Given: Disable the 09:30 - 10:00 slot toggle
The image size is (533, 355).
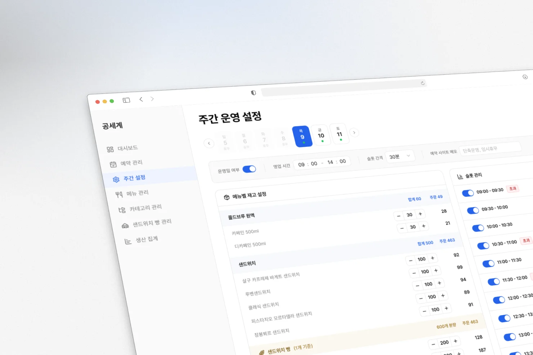Looking at the screenshot, I should 473,210.
